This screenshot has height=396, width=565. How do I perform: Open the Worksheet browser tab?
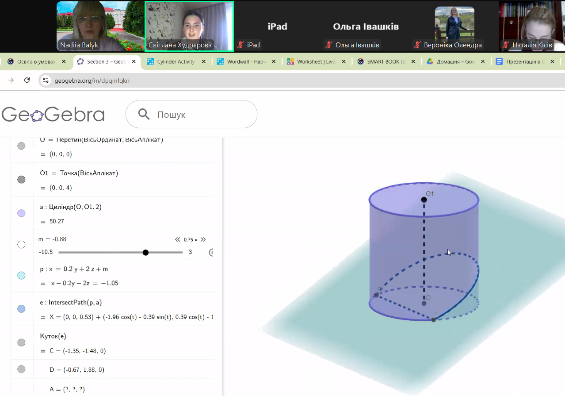316,62
